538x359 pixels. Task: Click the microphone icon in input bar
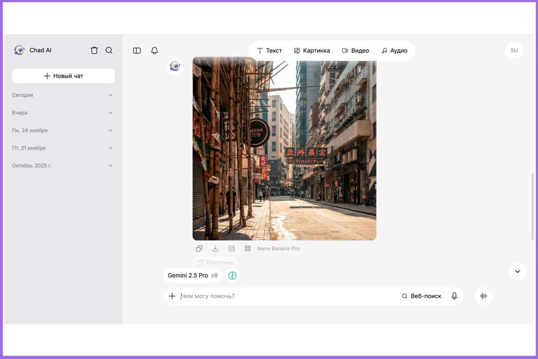(x=454, y=296)
